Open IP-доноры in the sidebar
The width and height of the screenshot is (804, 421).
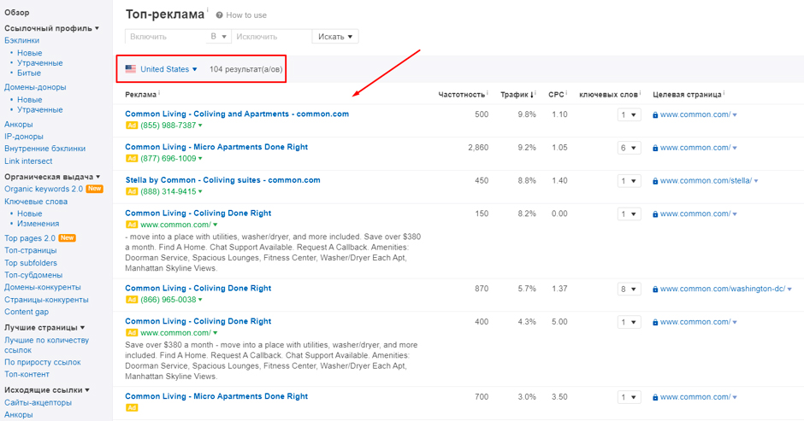point(24,137)
